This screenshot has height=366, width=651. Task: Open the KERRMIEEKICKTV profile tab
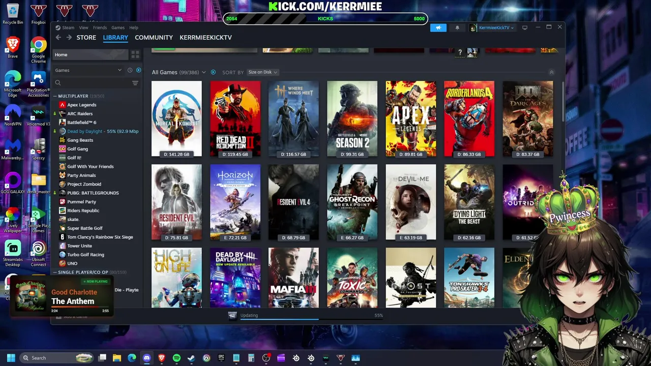tap(205, 38)
